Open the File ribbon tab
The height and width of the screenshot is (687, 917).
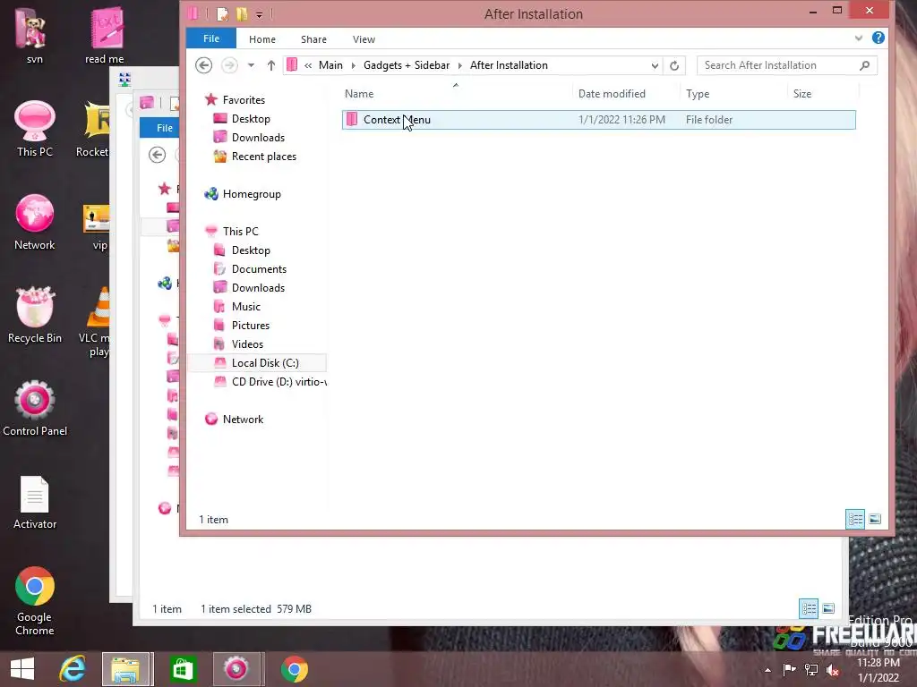[x=211, y=38]
